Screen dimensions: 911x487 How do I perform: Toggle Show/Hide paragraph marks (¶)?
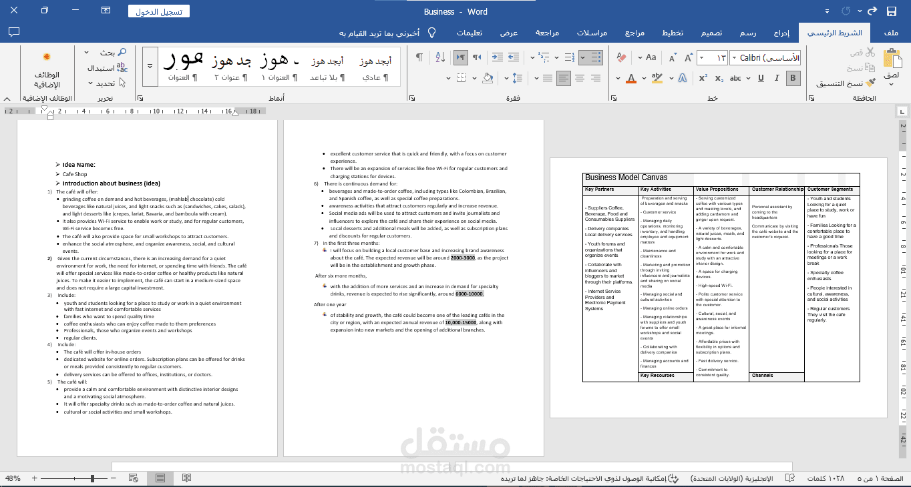(419, 58)
